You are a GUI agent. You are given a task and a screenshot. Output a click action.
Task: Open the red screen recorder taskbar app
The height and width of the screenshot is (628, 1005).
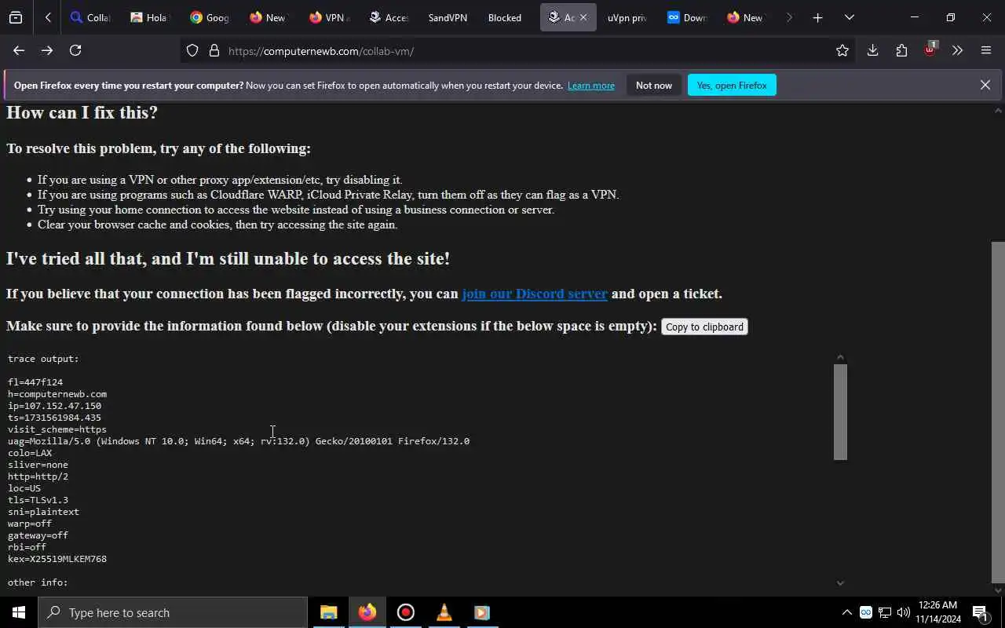click(405, 612)
